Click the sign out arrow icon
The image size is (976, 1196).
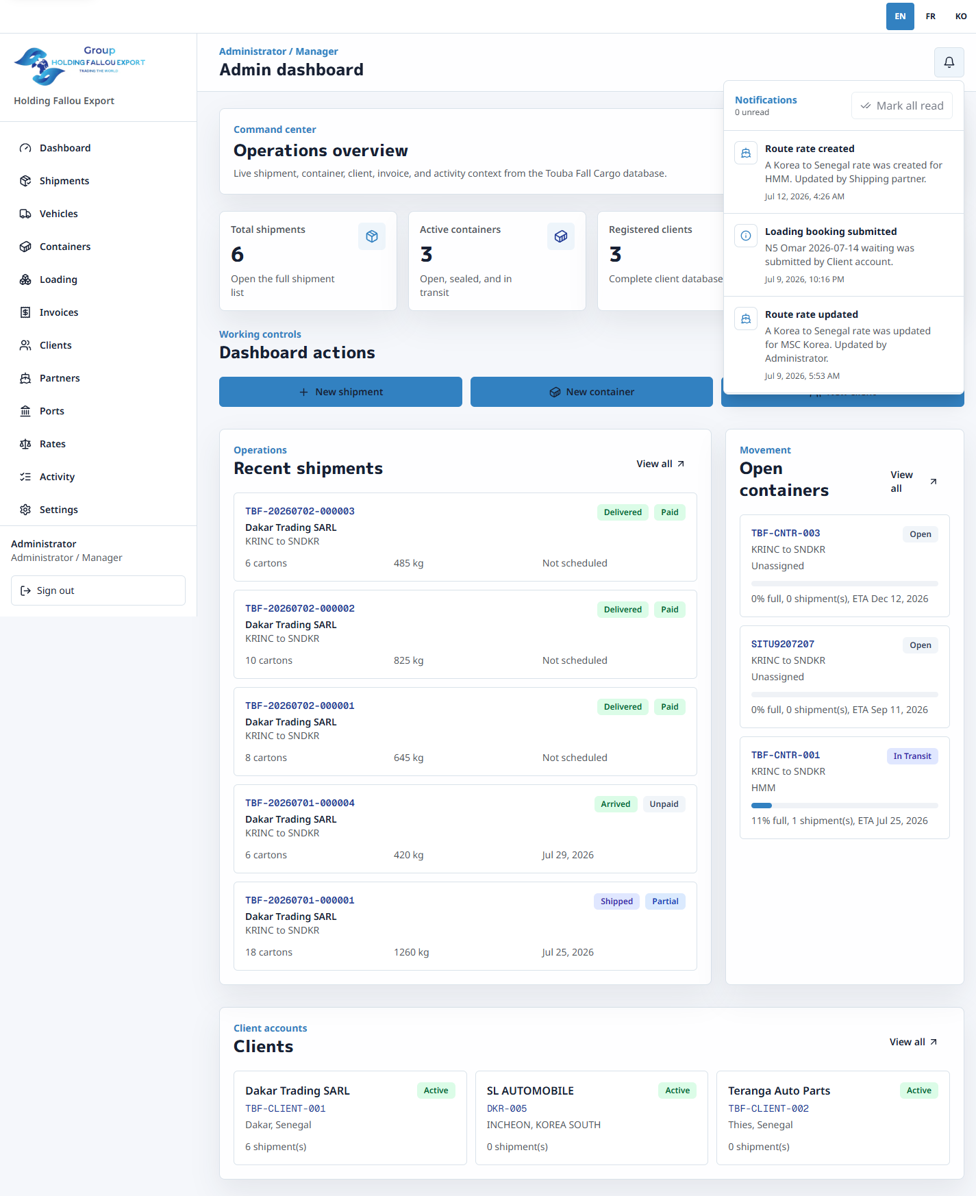point(25,590)
